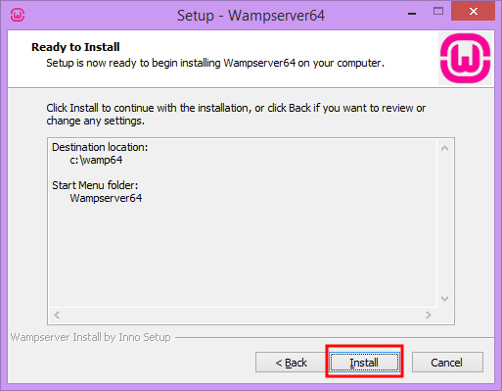The width and height of the screenshot is (502, 391).
Task: Click the scroll right arrow in summary box
Action: pos(429,315)
